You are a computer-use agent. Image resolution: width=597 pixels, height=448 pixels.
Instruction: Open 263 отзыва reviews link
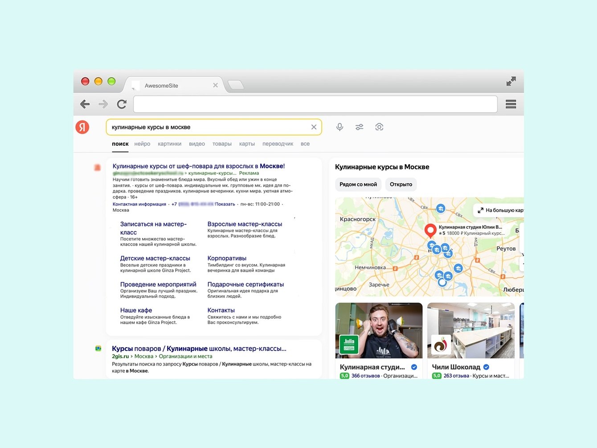456,376
